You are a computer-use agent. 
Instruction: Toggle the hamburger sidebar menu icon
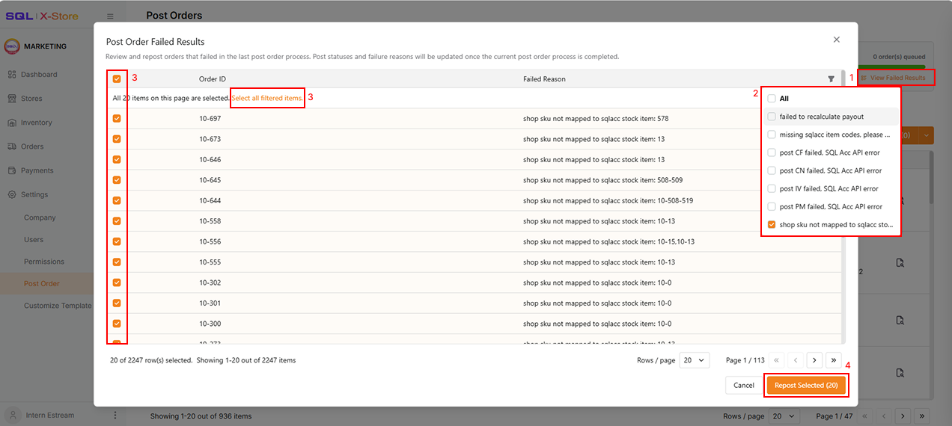point(110,16)
